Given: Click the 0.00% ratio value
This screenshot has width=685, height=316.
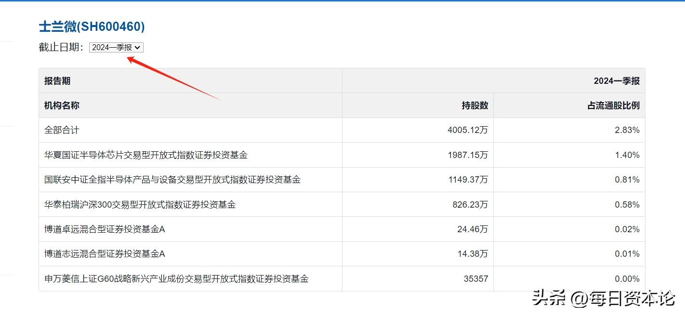Looking at the screenshot, I should click(x=627, y=279).
